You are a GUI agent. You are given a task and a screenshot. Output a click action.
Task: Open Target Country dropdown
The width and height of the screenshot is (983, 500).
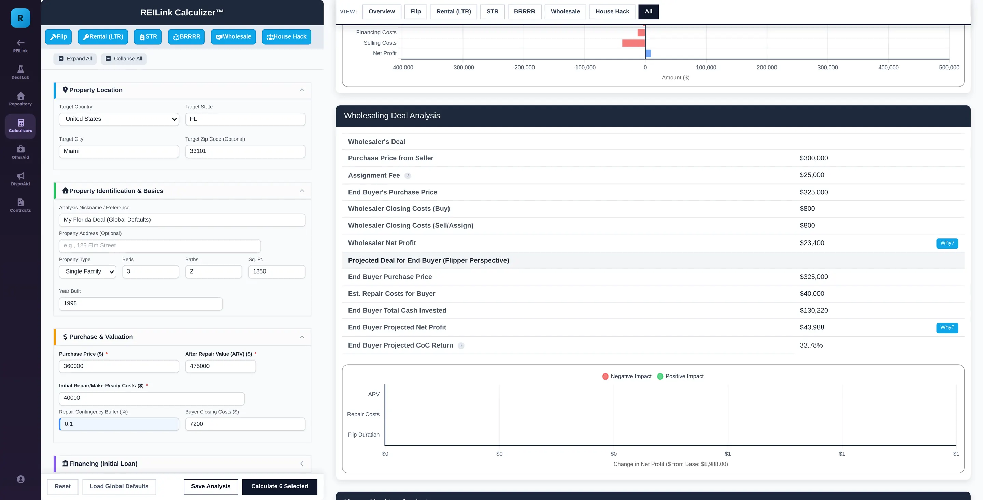click(119, 119)
